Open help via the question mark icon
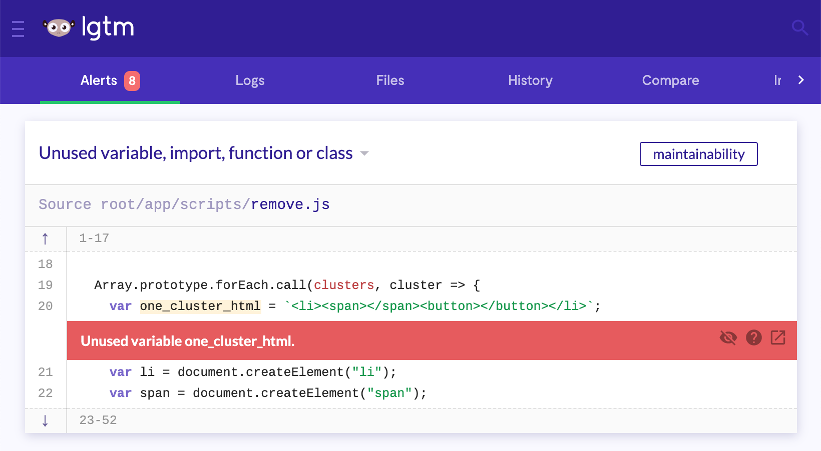This screenshot has width=821, height=451. click(754, 338)
